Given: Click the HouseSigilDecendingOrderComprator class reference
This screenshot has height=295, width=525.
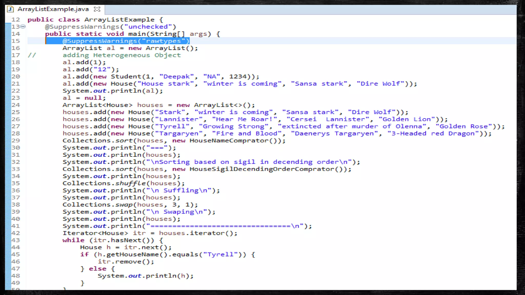Looking at the screenshot, I should 262,169.
